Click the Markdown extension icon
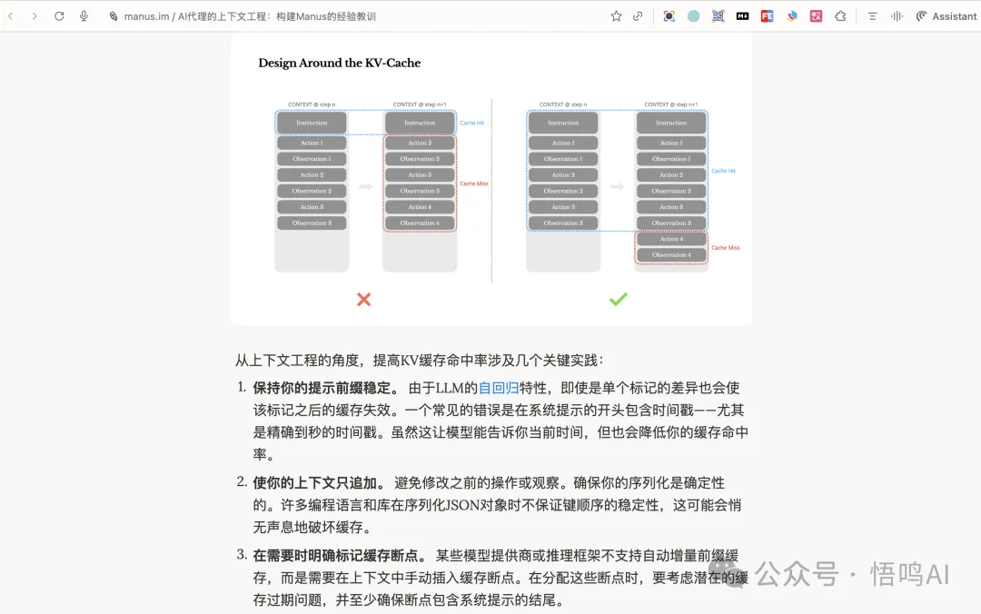This screenshot has width=981, height=614. 742,16
